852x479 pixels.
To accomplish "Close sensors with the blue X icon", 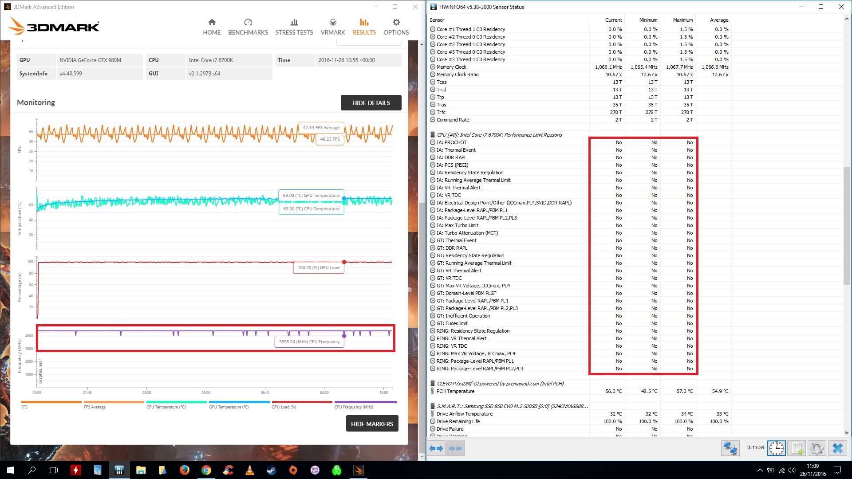I will [x=837, y=448].
